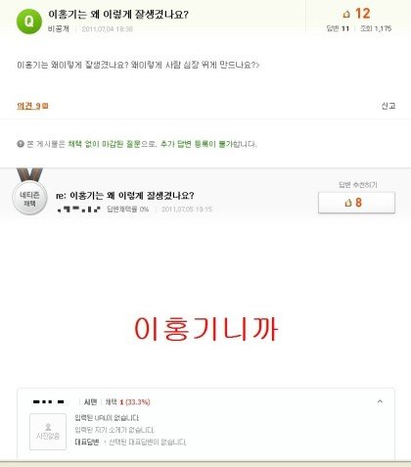Click the 네티즌 채택 medal badge
The image size is (411, 467).
29,195
